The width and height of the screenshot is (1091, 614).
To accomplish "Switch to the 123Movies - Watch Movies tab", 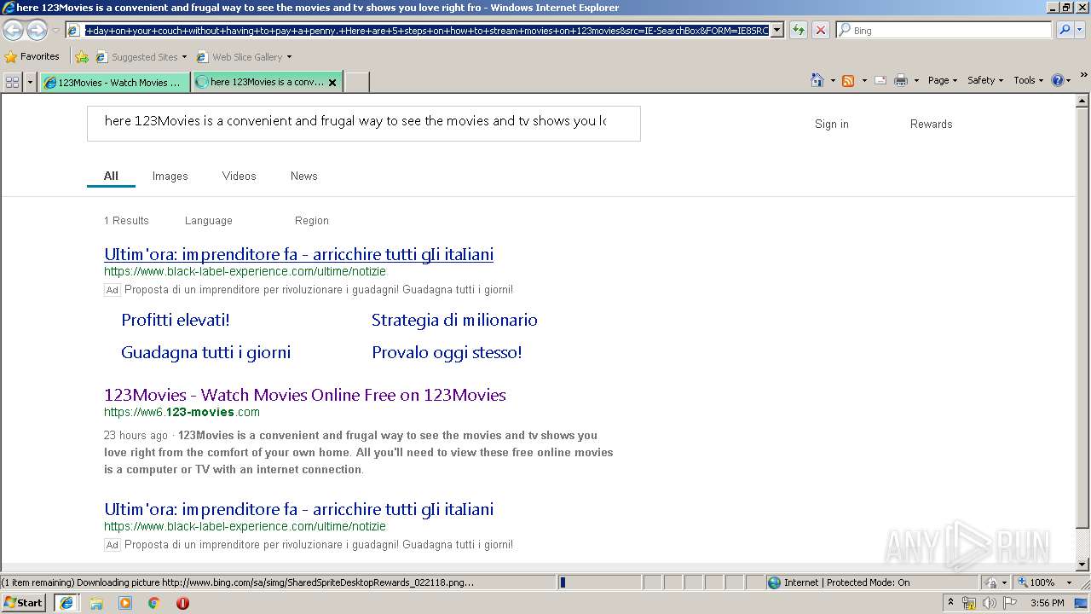I will point(114,83).
